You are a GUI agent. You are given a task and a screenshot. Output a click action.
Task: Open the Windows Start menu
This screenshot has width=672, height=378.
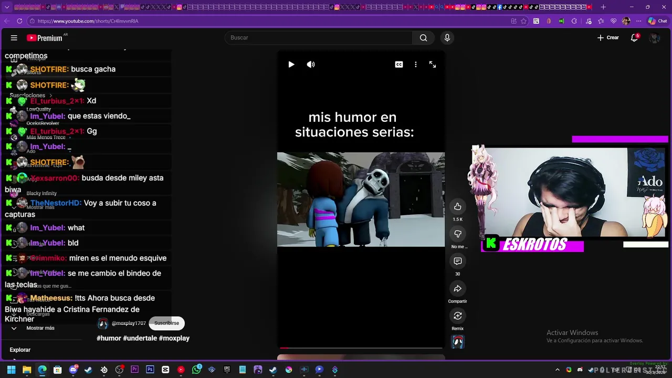point(11,370)
